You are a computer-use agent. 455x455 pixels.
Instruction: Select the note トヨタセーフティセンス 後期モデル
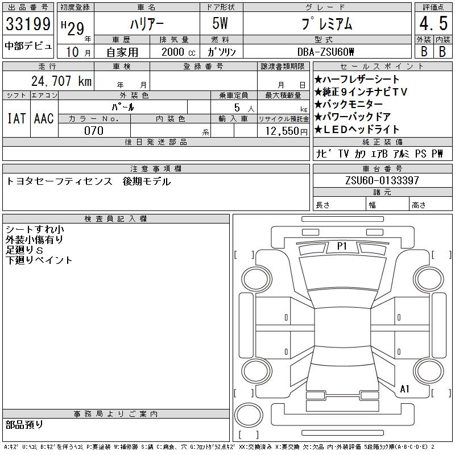coord(88,181)
